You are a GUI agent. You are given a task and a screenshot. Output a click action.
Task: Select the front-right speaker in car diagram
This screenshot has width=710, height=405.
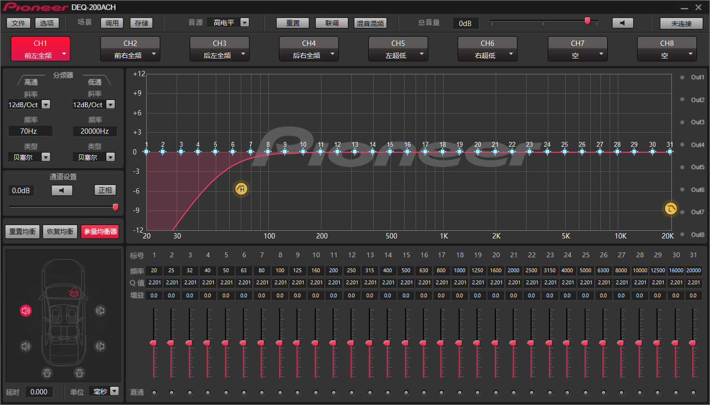[100, 310]
